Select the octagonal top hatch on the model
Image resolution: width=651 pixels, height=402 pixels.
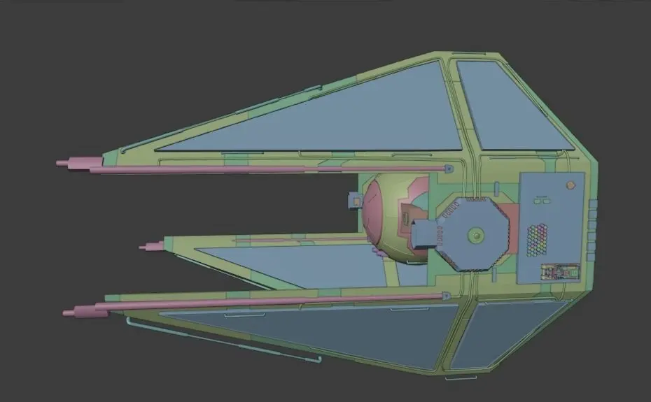(x=472, y=234)
